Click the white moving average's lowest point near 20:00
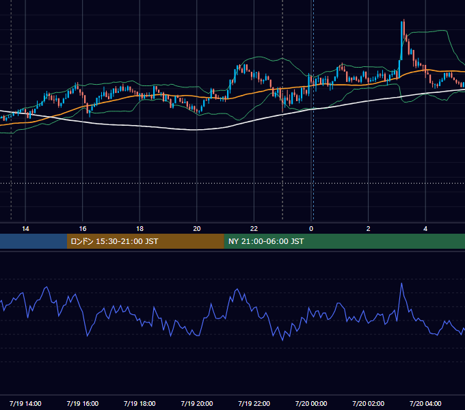The width and height of the screenshot is (465, 410). [194, 130]
